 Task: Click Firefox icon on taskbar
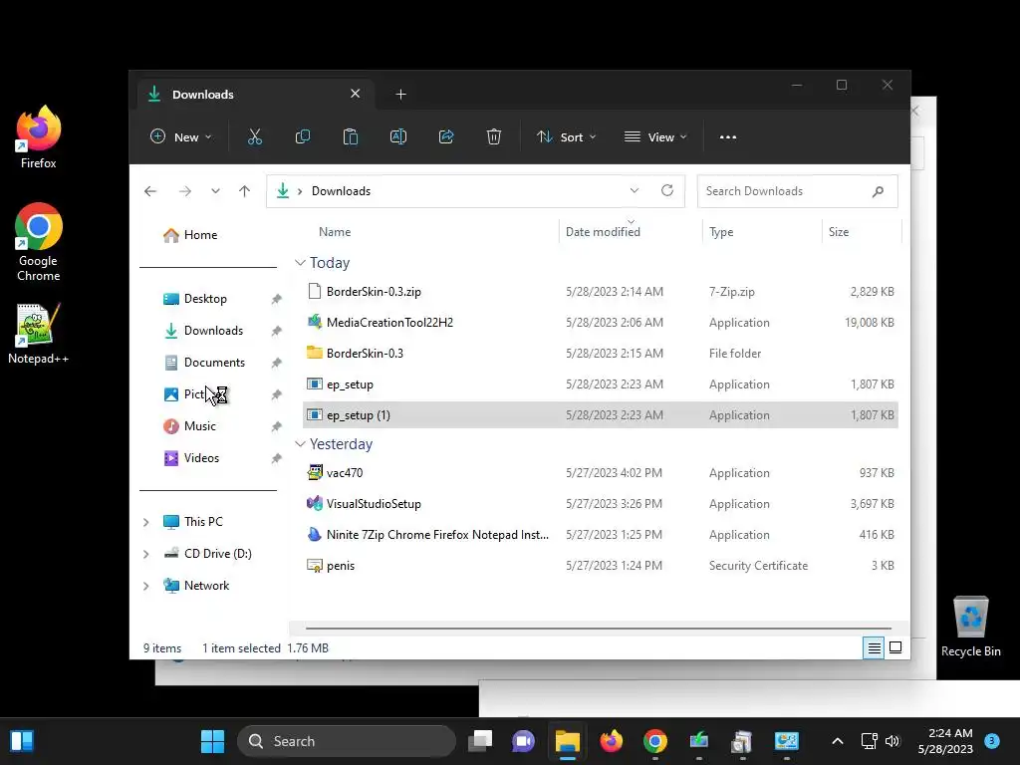tap(611, 741)
